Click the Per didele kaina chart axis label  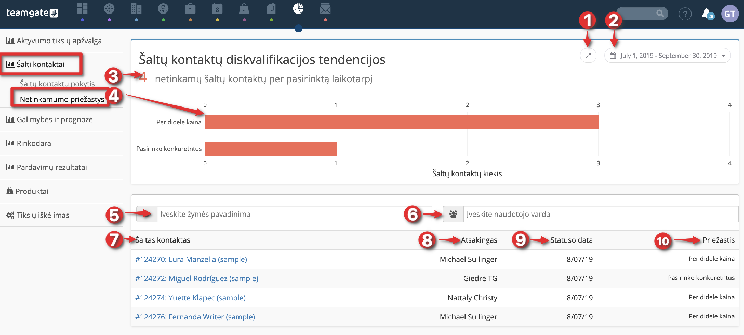pos(179,122)
